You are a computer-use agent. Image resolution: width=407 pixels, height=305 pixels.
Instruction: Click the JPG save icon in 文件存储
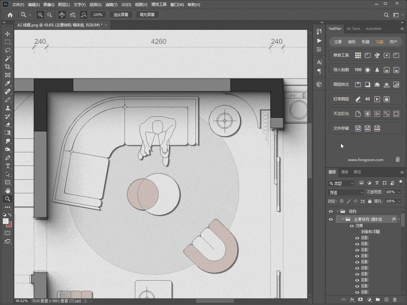pos(358,128)
